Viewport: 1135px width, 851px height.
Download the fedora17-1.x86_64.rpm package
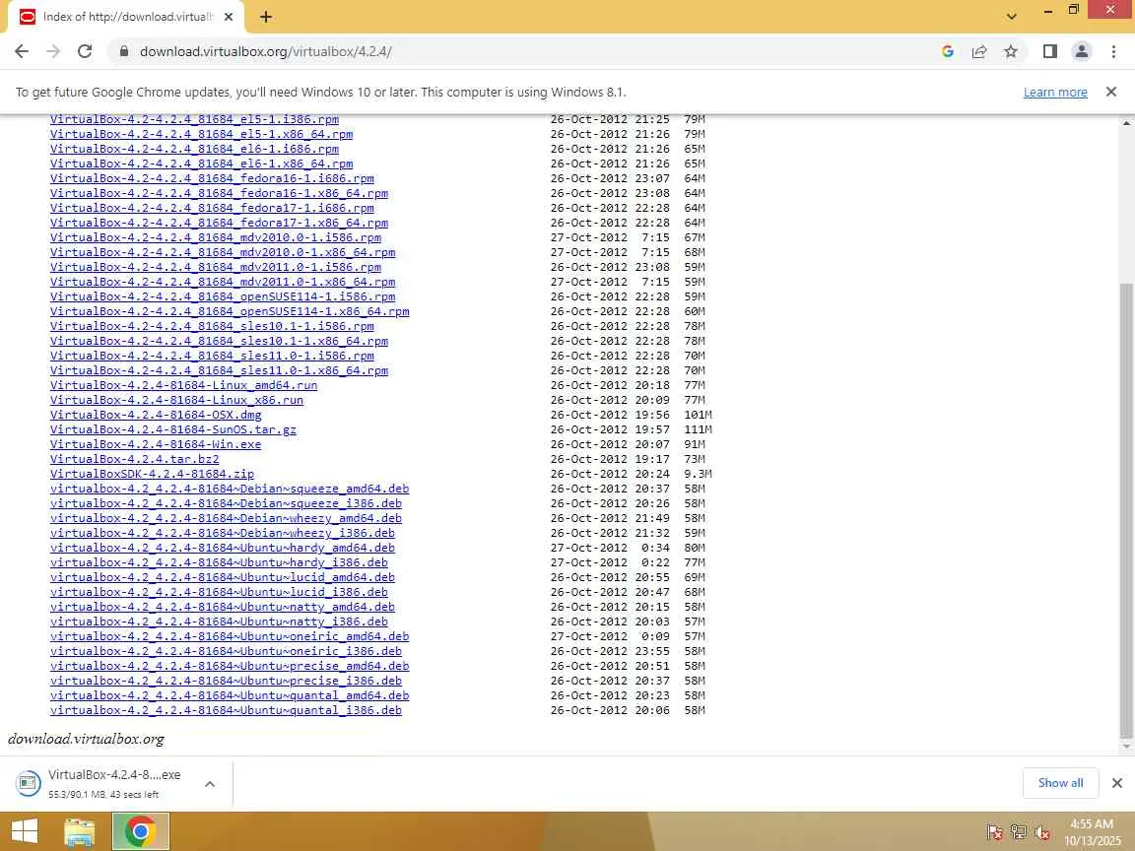point(220,223)
